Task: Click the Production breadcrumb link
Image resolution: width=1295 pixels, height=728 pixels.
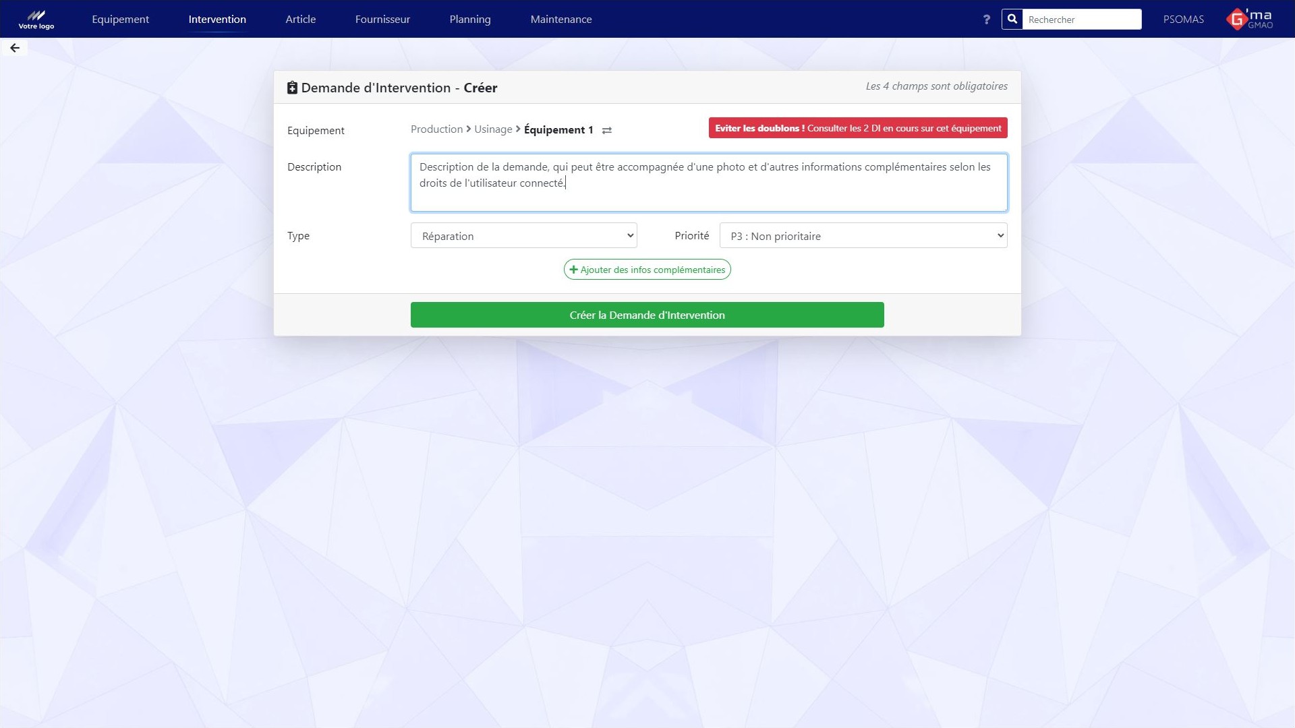Action: tap(436, 129)
